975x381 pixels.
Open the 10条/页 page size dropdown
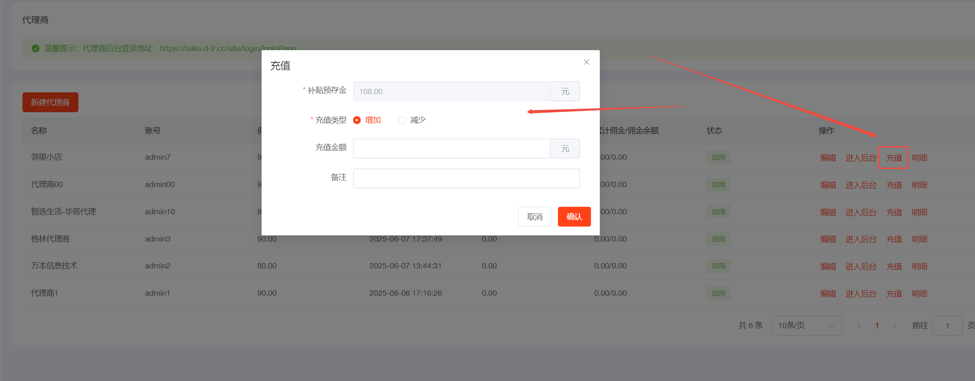806,326
